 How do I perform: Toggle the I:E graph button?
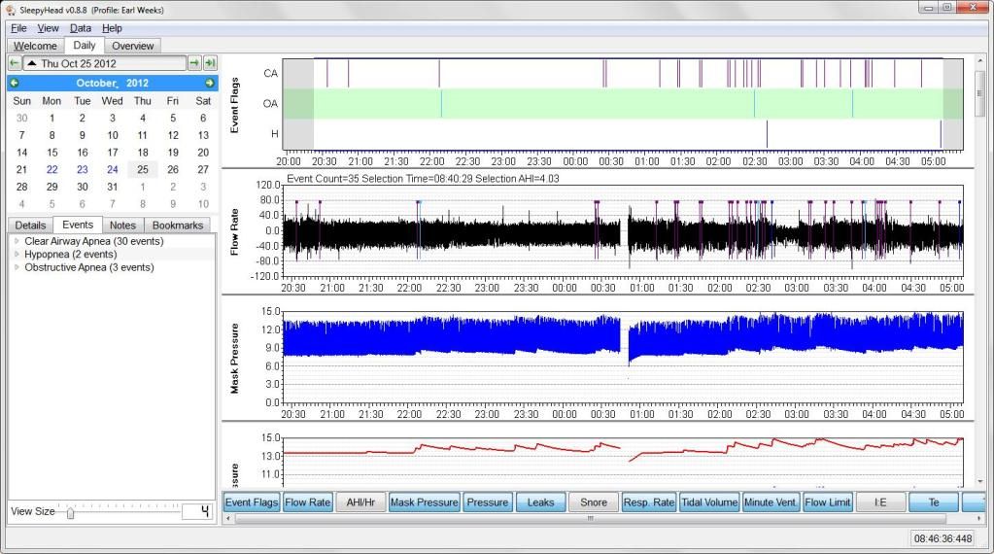tap(880, 502)
